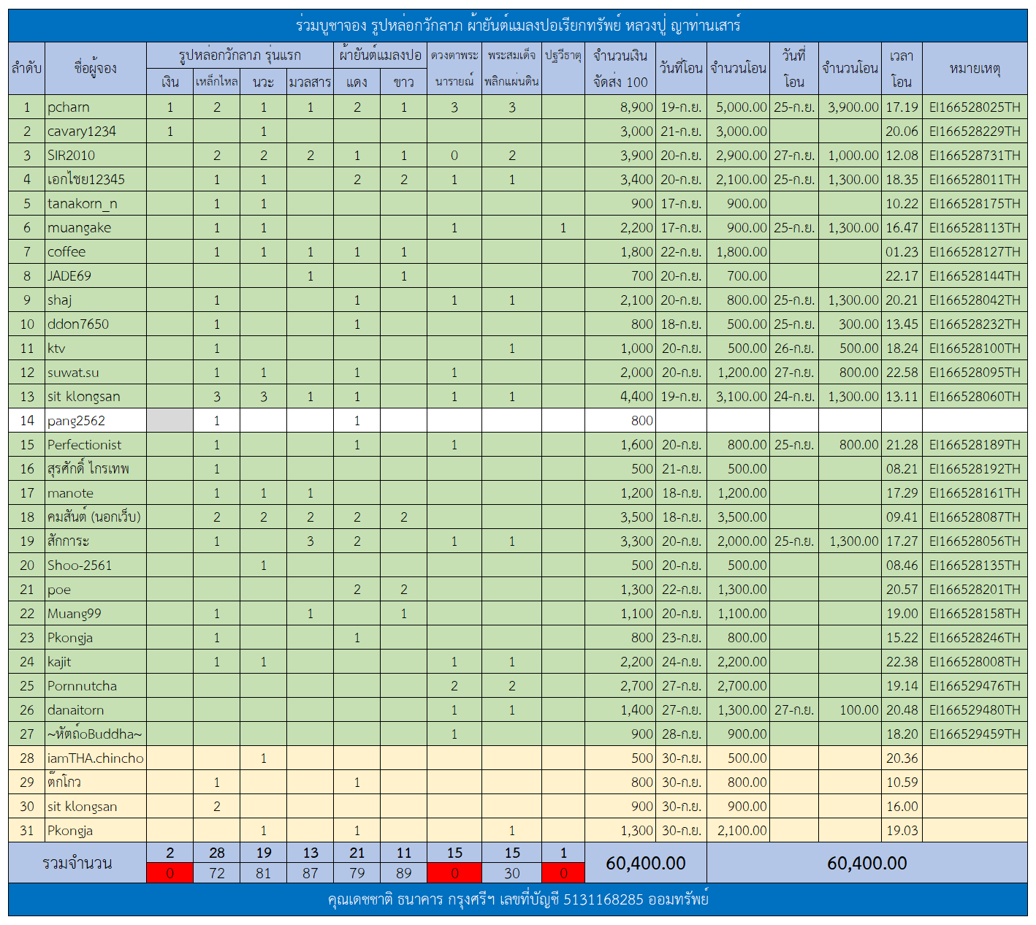
Task: Click the 'ktv' name cell
Action: pos(96,349)
